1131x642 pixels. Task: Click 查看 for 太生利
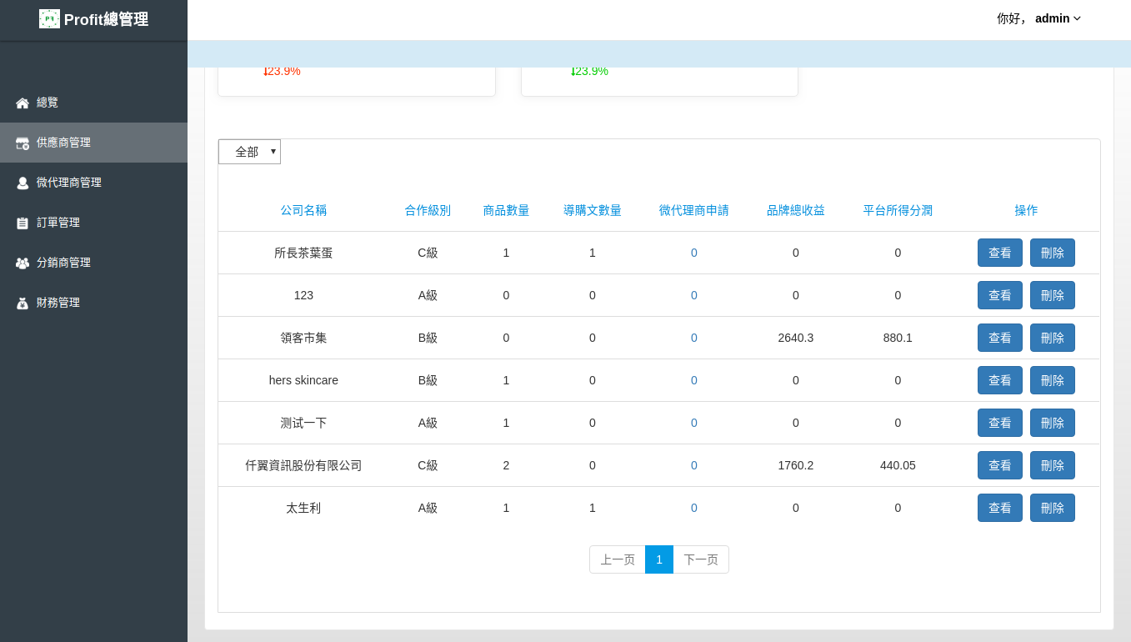1000,508
